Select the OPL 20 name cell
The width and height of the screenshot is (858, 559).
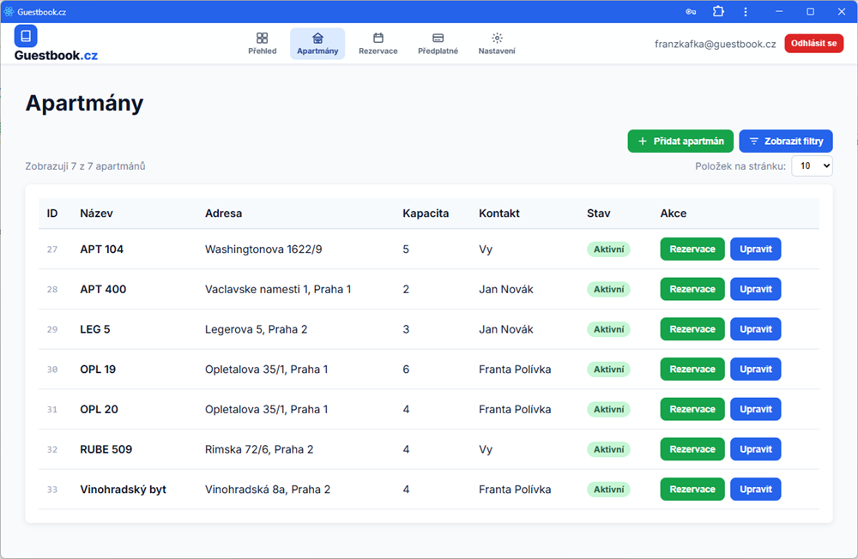coord(99,409)
